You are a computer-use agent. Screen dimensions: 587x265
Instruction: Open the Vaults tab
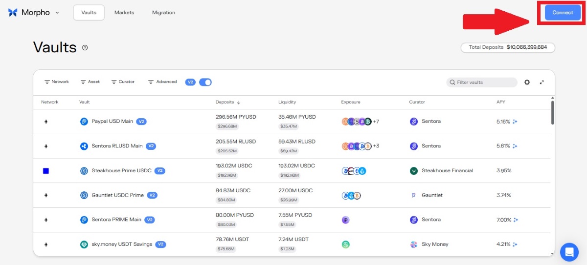89,13
